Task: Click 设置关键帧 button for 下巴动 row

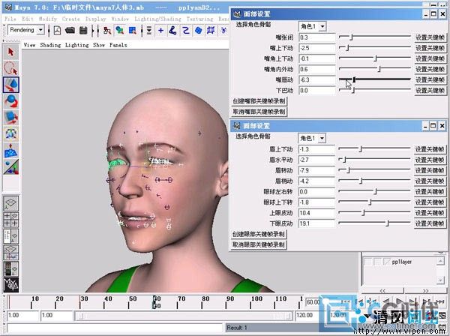Action: point(430,91)
